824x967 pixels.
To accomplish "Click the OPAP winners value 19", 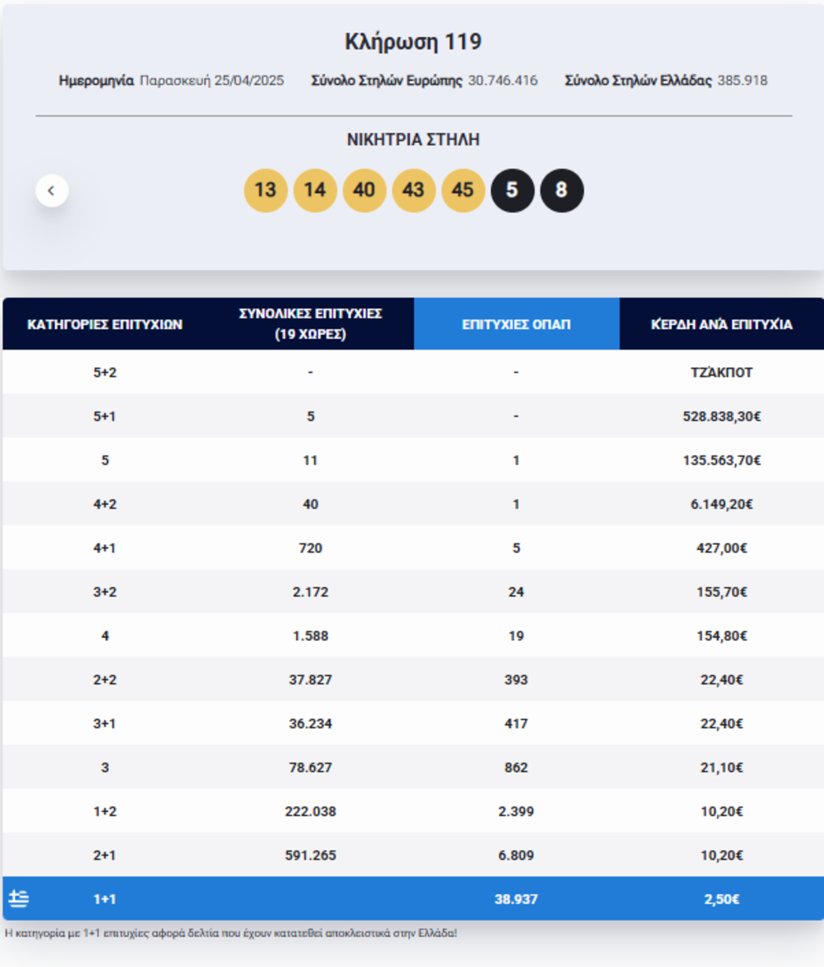I will (516, 636).
